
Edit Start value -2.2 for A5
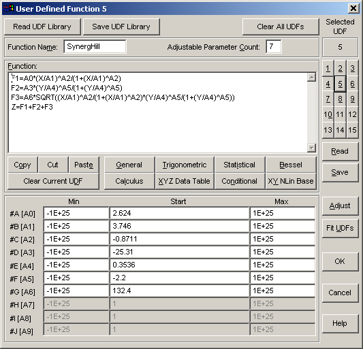click(179, 278)
